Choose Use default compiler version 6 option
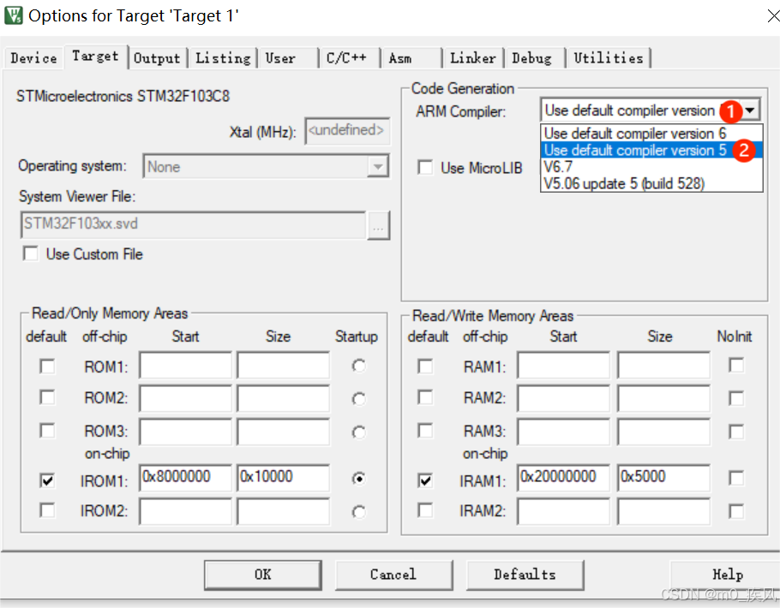The image size is (780, 608). 651,134
